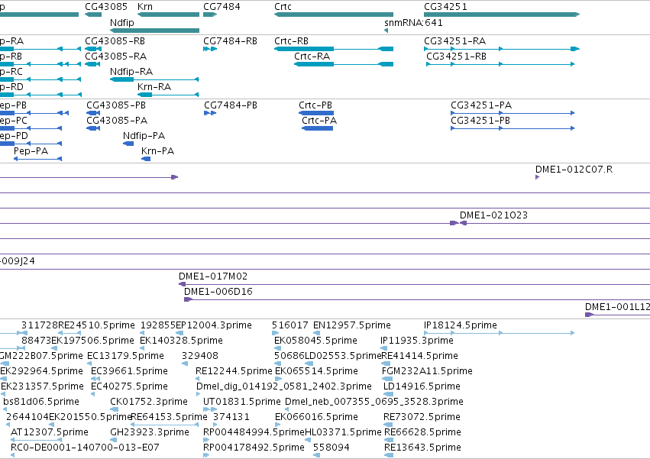Click the DME1-006D16 clone label
This screenshot has height=459, width=650.
[218, 292]
